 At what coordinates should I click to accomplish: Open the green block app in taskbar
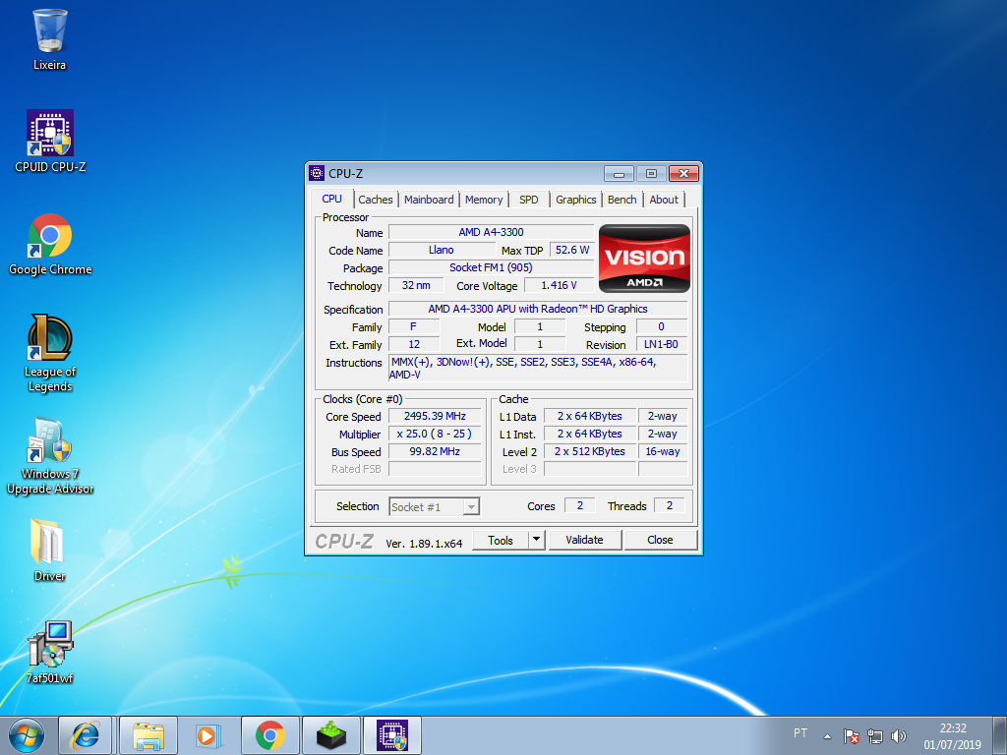tap(330, 735)
